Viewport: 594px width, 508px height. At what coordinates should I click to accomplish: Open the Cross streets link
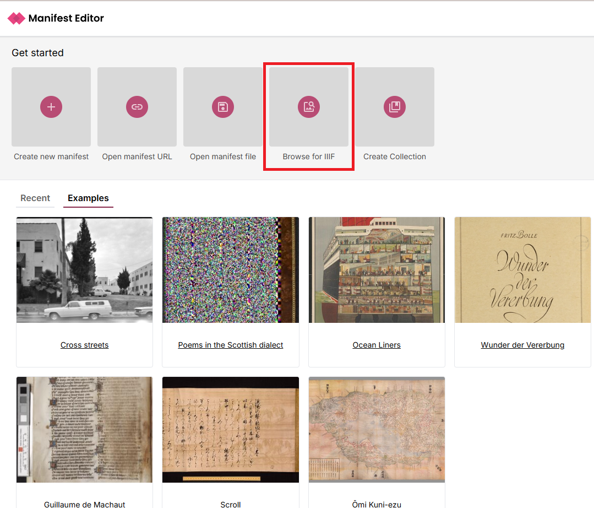85,345
